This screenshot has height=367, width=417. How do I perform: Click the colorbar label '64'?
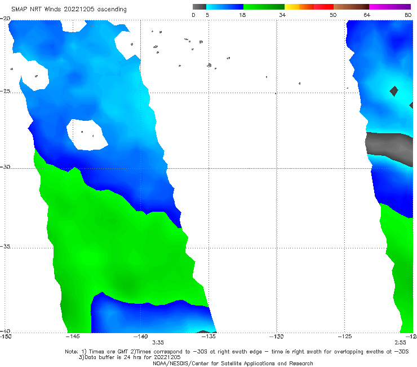(x=367, y=15)
